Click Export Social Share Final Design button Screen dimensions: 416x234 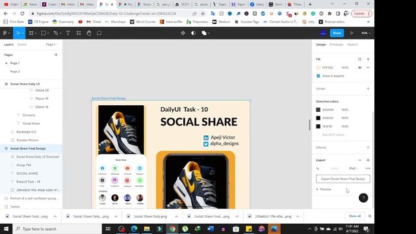point(343,179)
